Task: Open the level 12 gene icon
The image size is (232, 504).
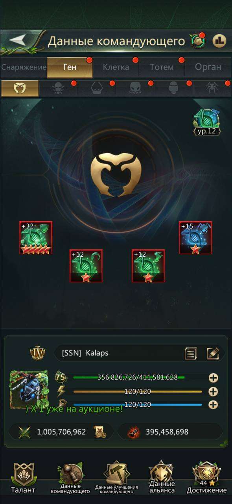Action: pos(207,122)
